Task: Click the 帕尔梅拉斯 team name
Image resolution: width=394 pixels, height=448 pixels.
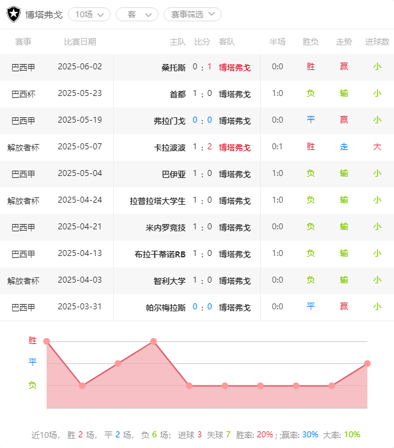Action: pyautogui.click(x=166, y=307)
